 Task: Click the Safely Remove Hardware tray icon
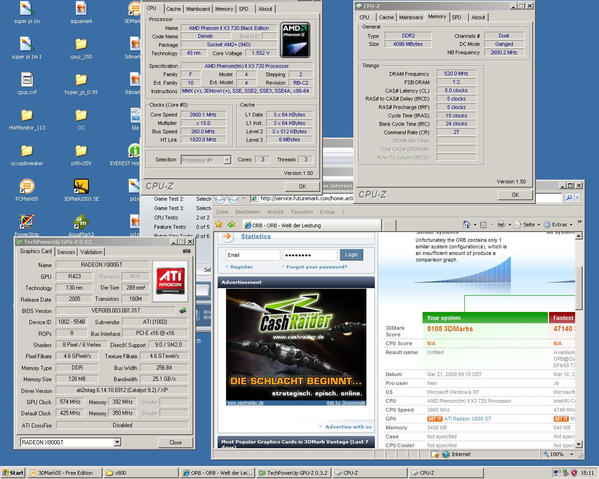pos(565,473)
